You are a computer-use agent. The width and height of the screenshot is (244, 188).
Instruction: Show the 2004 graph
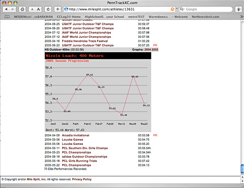148,49
